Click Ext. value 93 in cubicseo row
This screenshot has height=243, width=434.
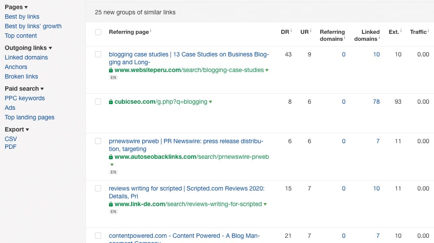[x=398, y=102]
